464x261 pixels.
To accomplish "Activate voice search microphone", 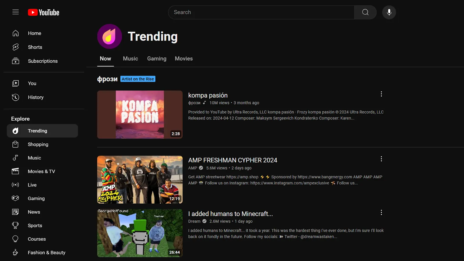I will tap(389, 12).
